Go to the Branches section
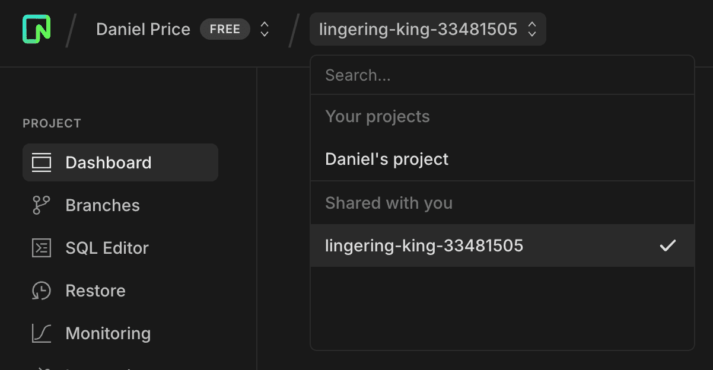 click(x=102, y=205)
